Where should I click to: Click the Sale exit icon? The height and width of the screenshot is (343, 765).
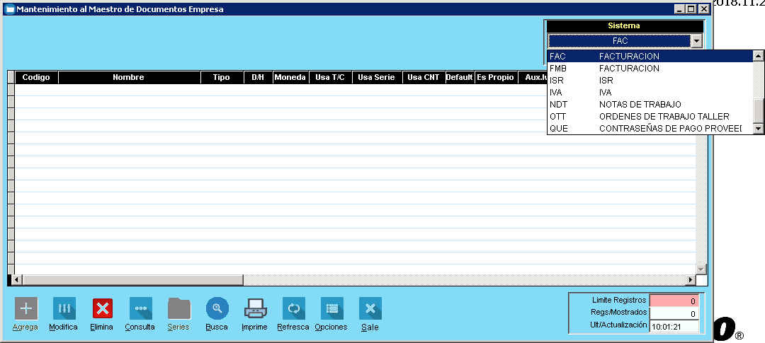click(x=370, y=309)
